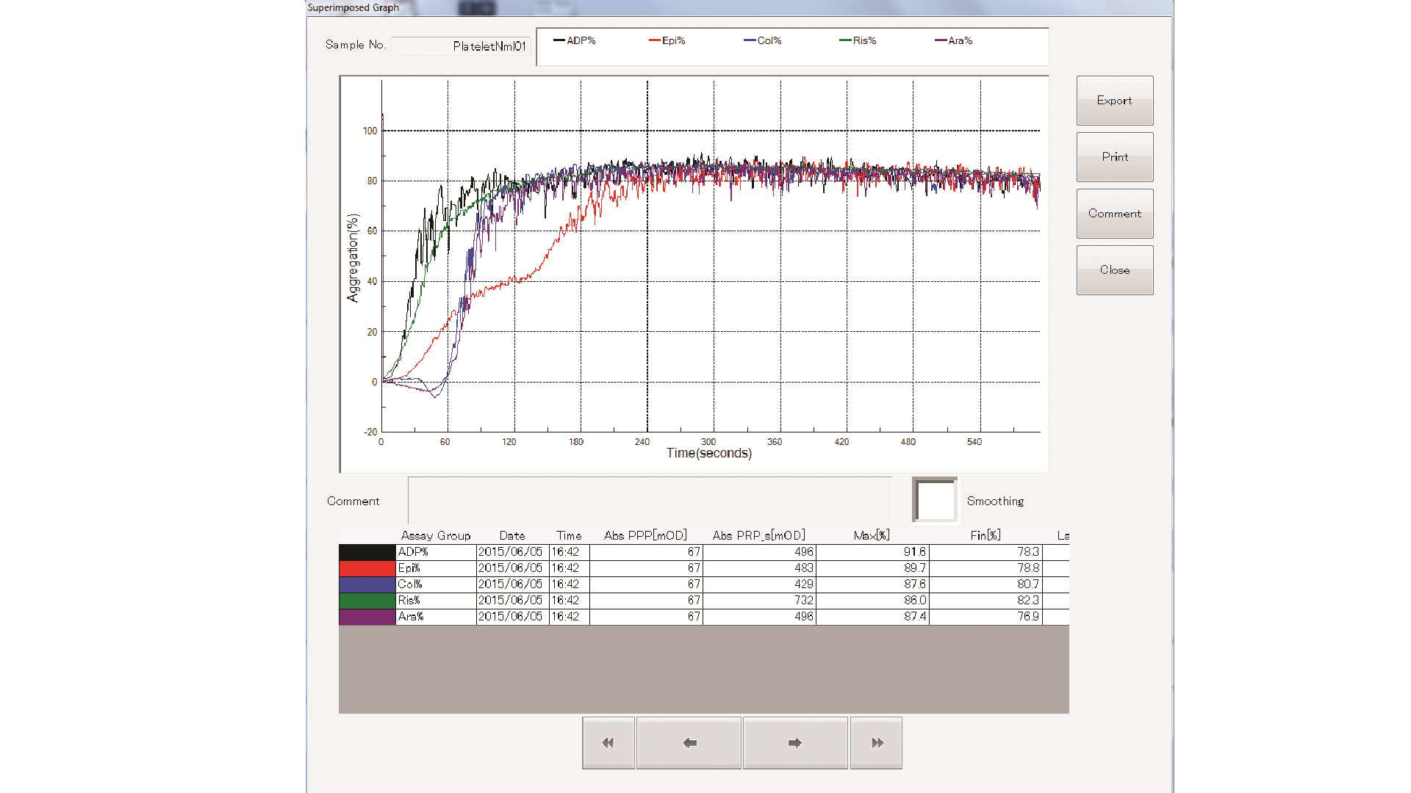This screenshot has height=793, width=1411.
Task: Go to next sample with right arrow
Action: pos(795,743)
